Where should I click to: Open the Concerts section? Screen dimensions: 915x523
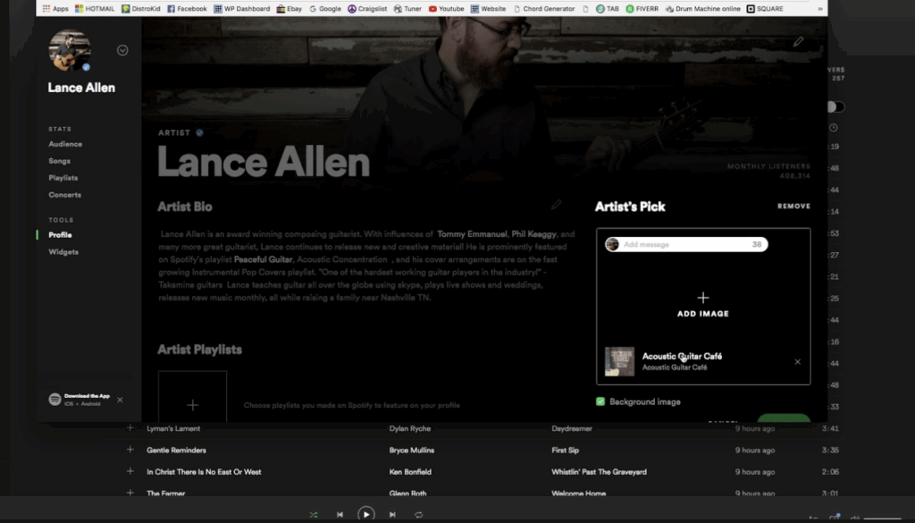point(64,195)
